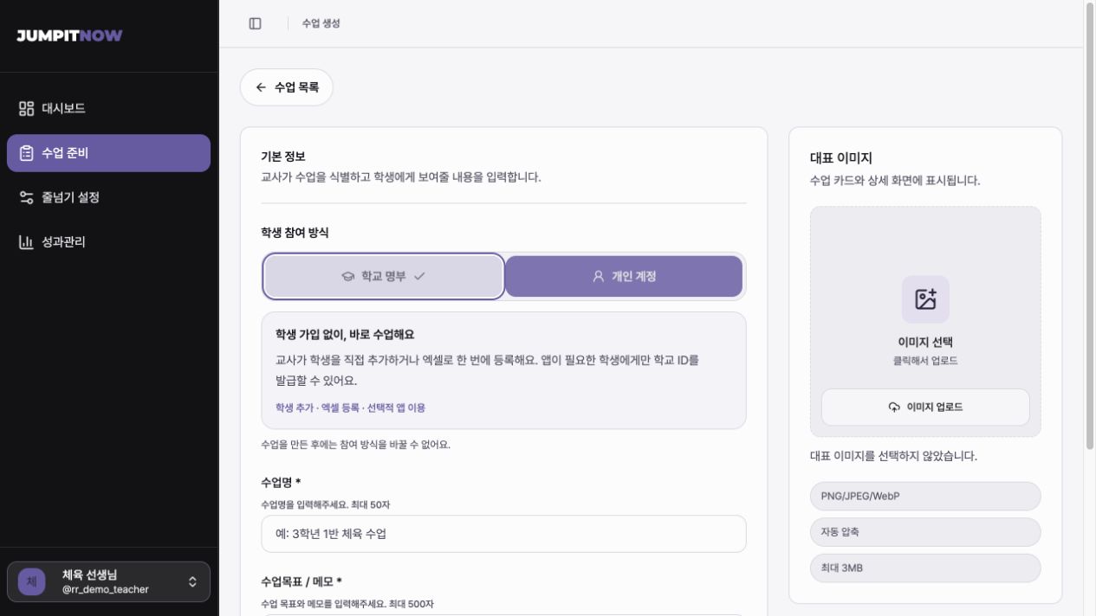The width and height of the screenshot is (1096, 616).
Task: Click the graduation cap icon in 학교 명부
Action: (x=348, y=276)
